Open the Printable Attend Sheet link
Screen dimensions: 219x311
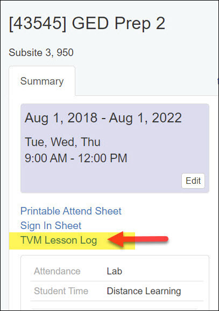71,211
